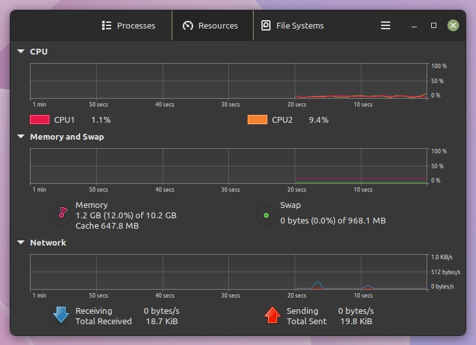The height and width of the screenshot is (345, 476).
Task: Click the red Sending arrow icon
Action: pos(272,315)
